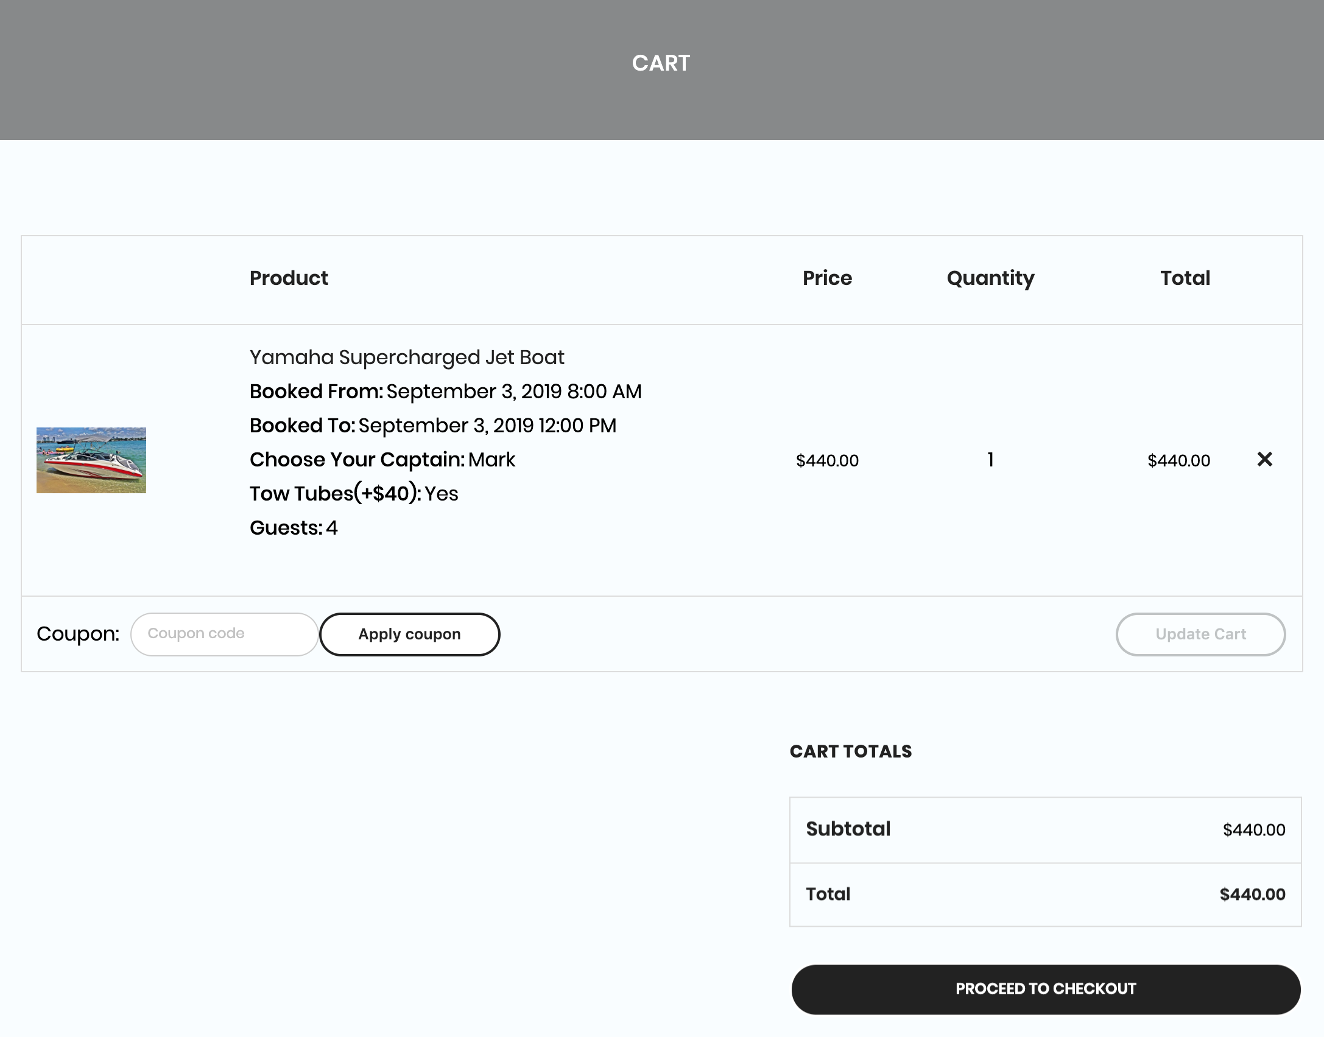Click the Total column header

(1185, 278)
